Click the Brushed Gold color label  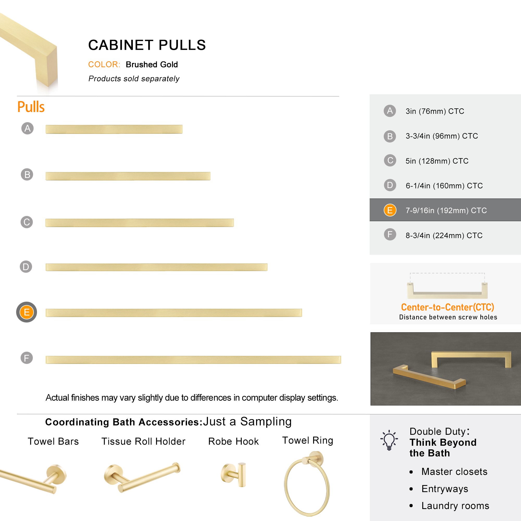152,64
